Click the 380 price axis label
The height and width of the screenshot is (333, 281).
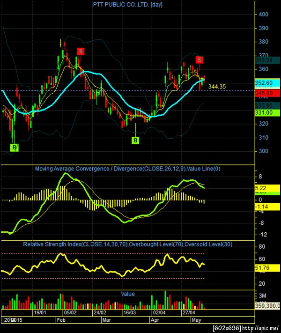tap(263, 42)
